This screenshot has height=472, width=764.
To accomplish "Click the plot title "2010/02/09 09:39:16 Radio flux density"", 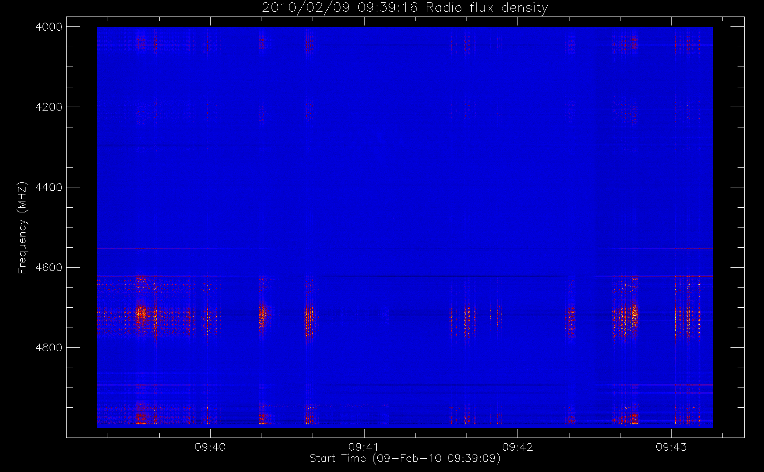I will [405, 8].
